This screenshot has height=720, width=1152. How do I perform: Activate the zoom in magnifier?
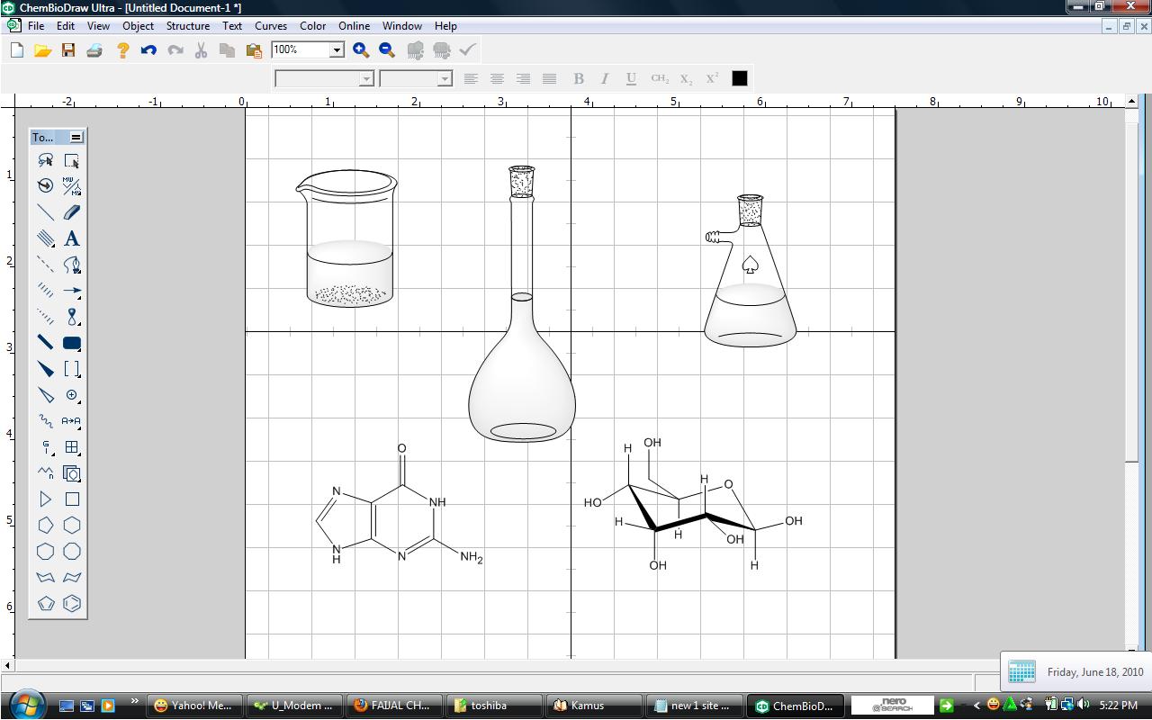(x=360, y=50)
